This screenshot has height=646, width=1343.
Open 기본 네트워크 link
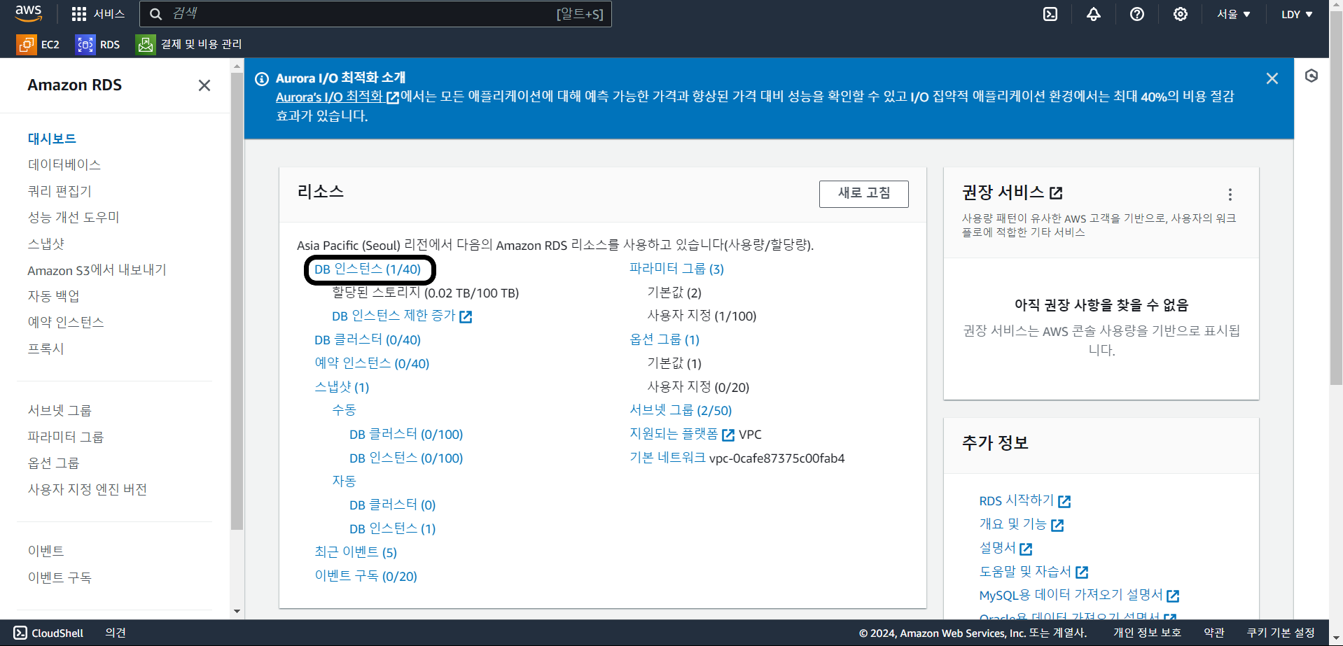(667, 458)
